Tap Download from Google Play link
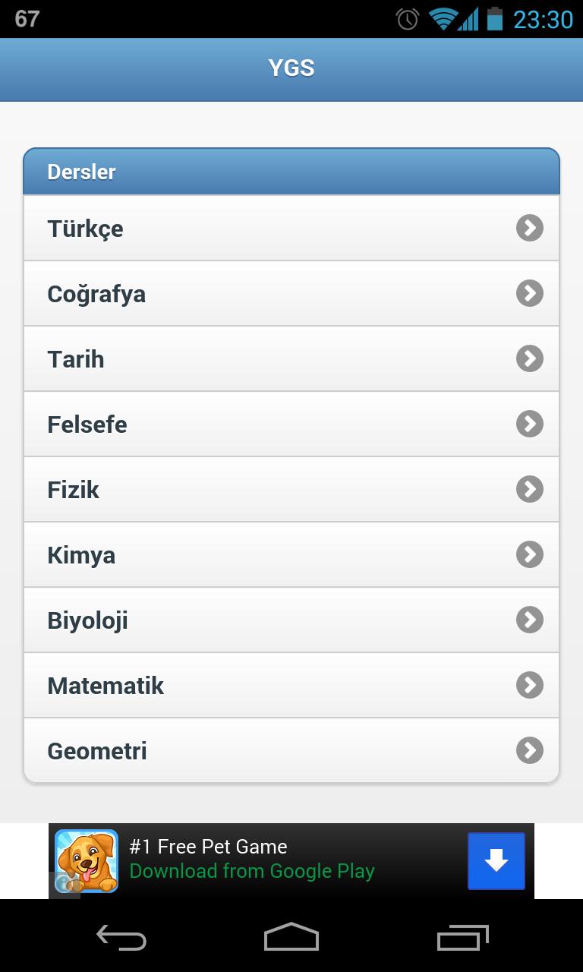 click(x=252, y=871)
